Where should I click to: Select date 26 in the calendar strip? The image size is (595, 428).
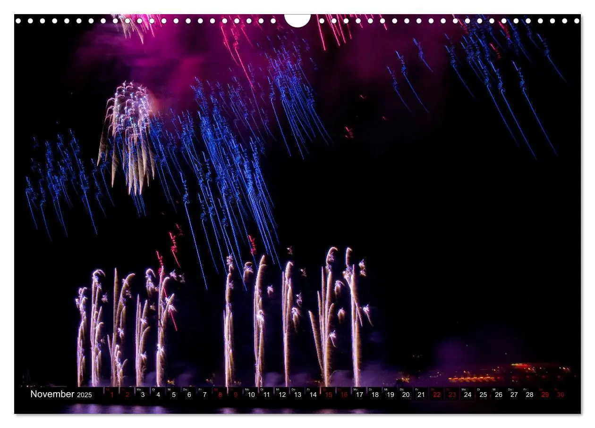499,395
